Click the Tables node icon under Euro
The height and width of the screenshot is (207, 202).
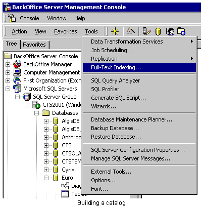click(x=65, y=194)
